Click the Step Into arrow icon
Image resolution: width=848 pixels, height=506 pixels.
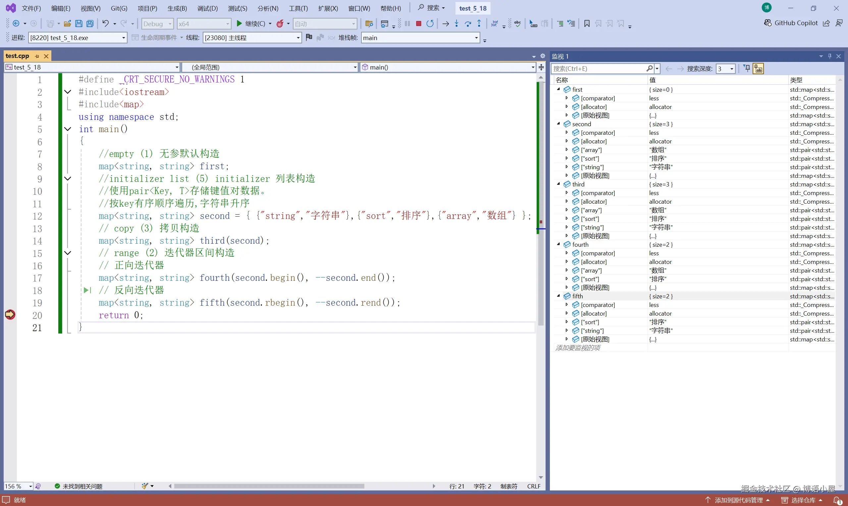coord(456,24)
